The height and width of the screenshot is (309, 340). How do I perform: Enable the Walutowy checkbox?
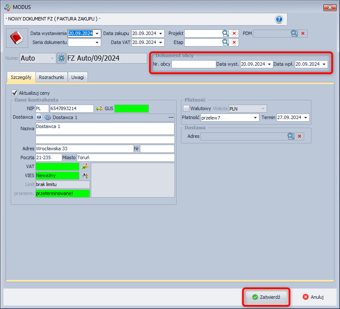[186, 108]
